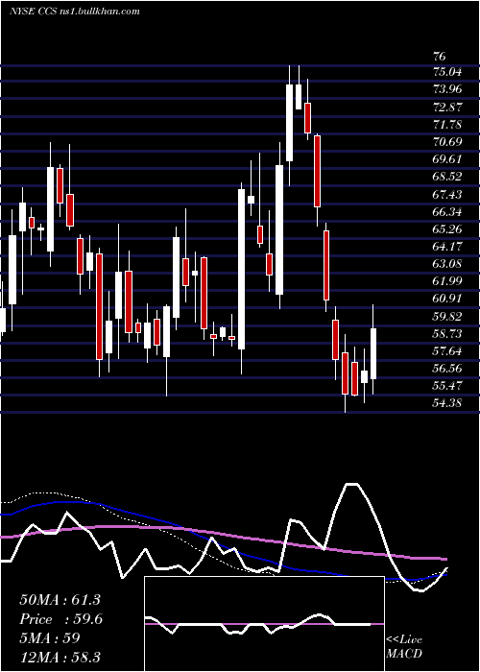Select the 65.26 price label
480x672 pixels.
click(x=448, y=228)
